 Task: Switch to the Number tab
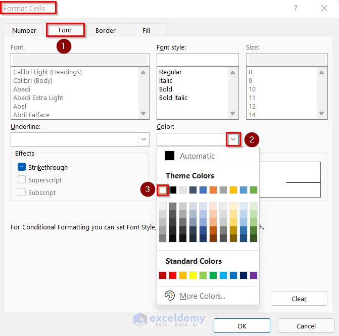[x=24, y=30]
